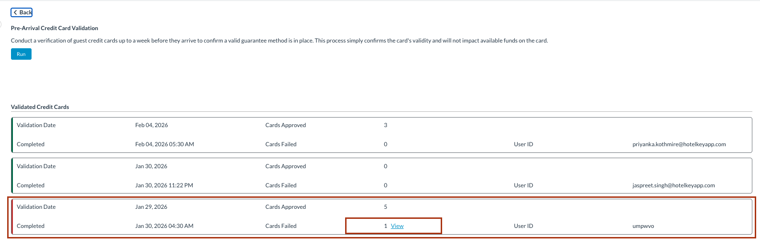Image resolution: width=760 pixels, height=248 pixels.
Task: Click the failed card count beside View
Action: tap(385, 226)
